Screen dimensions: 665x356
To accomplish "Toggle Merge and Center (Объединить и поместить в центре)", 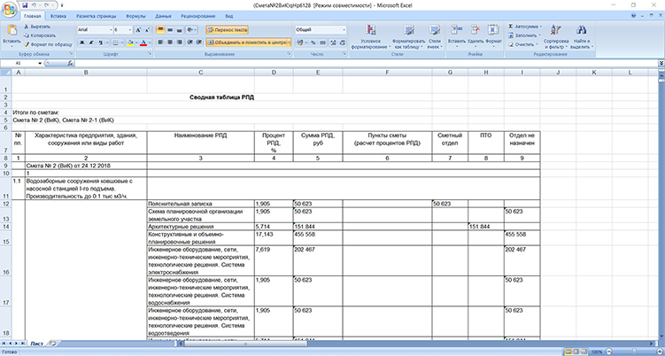I will tap(248, 42).
